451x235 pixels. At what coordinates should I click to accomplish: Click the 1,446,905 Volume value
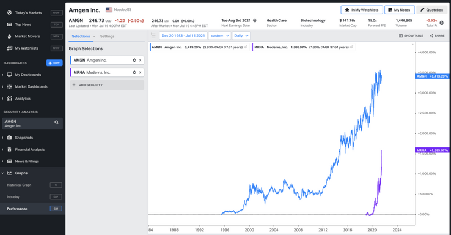404,20
